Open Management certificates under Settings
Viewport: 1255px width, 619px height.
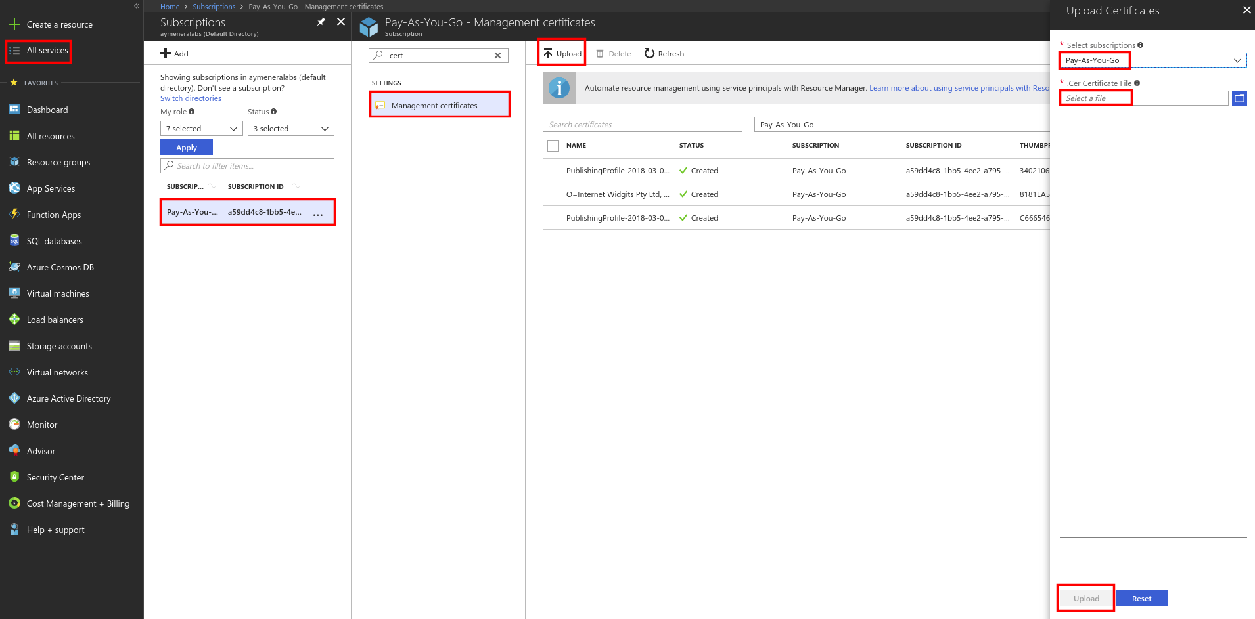pos(434,105)
